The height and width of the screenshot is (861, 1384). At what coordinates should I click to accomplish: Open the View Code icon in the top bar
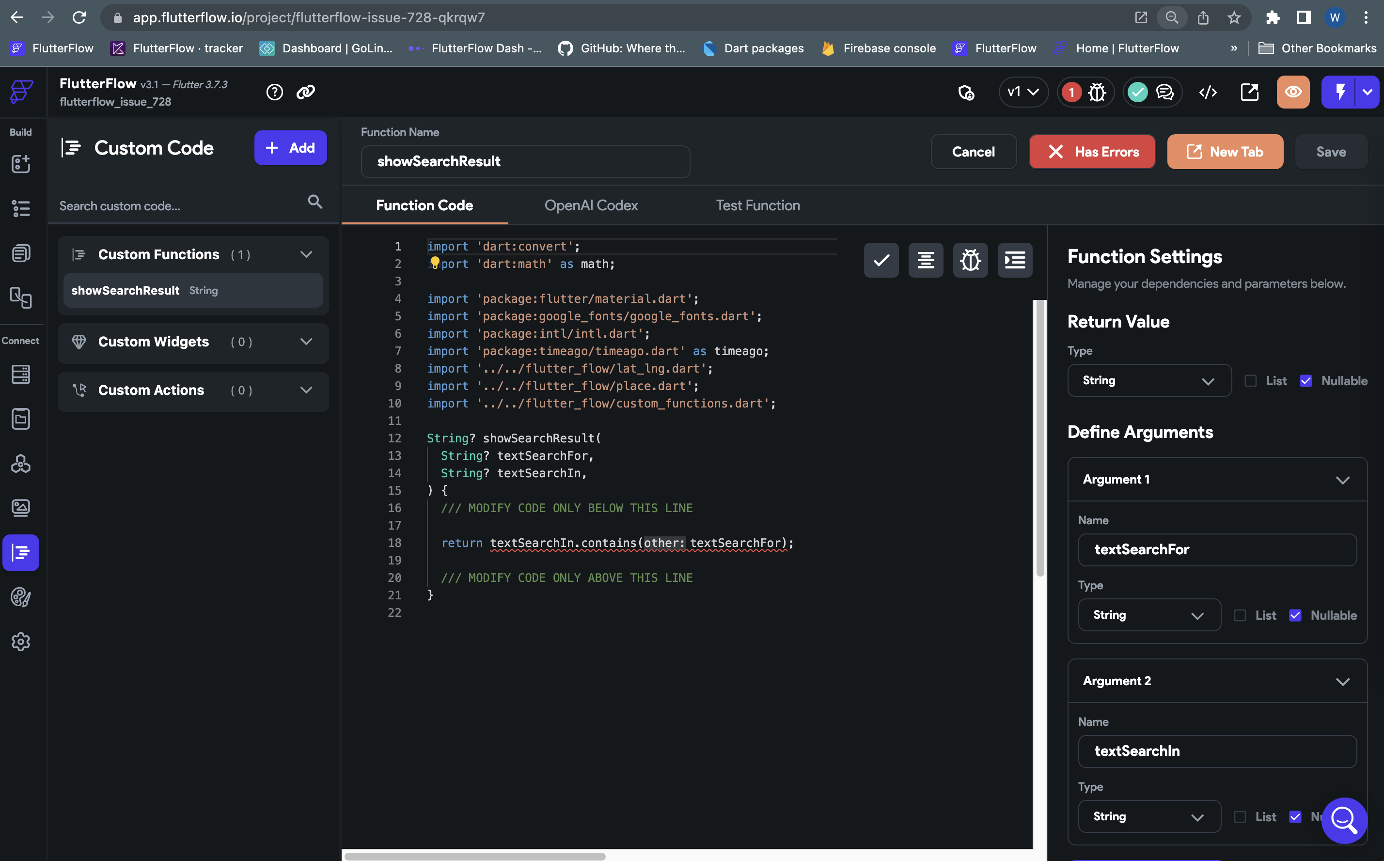1209,92
